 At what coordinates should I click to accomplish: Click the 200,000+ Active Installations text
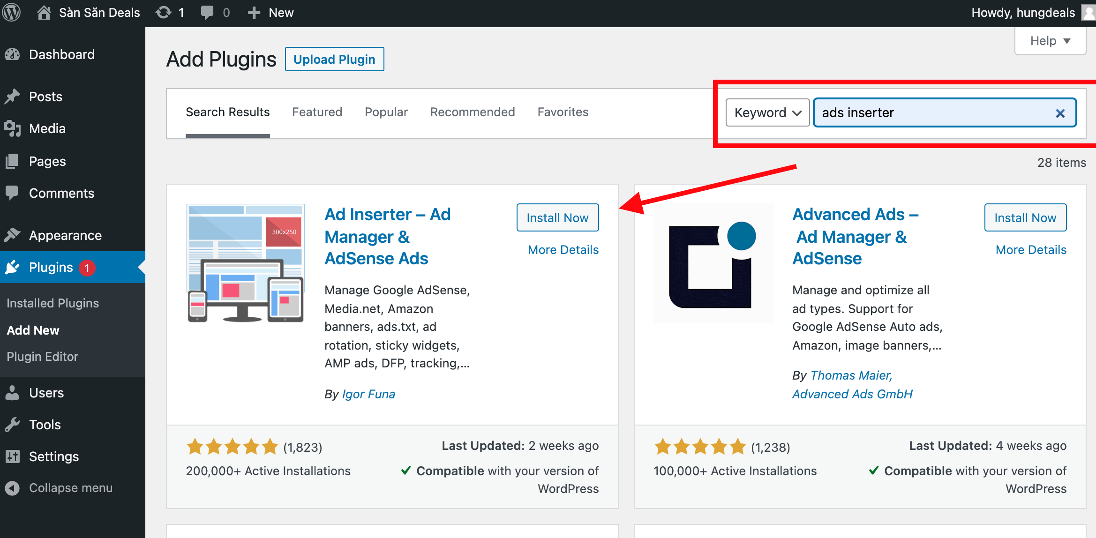point(268,471)
